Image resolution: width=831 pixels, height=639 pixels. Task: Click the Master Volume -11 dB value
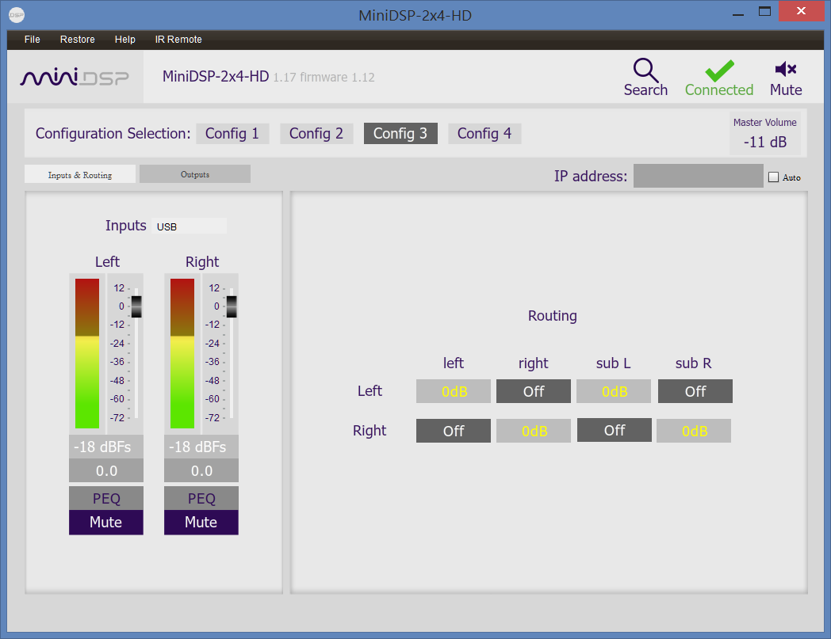764,142
